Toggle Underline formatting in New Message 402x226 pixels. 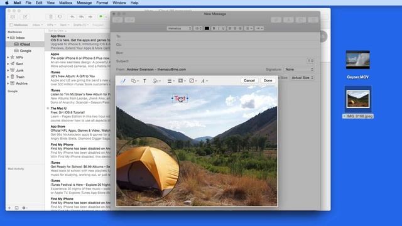pos(224,28)
